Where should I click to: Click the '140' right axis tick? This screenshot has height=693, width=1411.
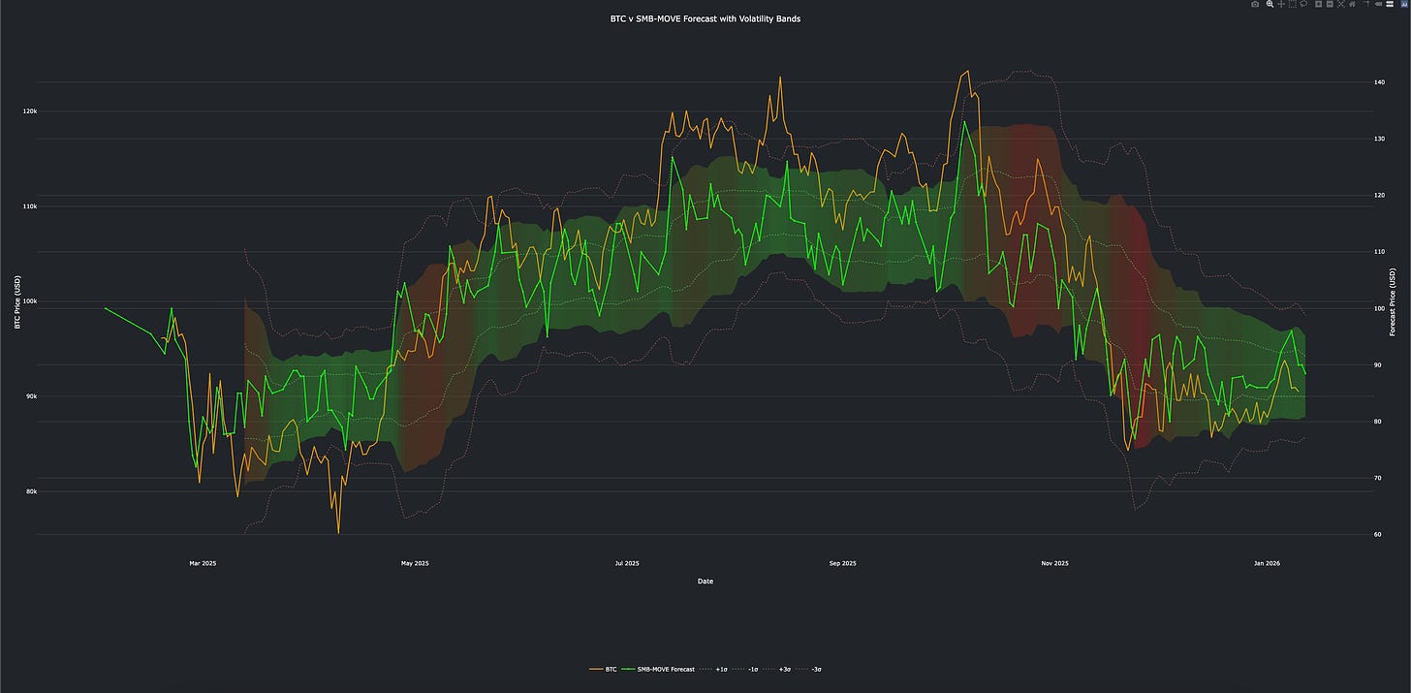[1379, 82]
